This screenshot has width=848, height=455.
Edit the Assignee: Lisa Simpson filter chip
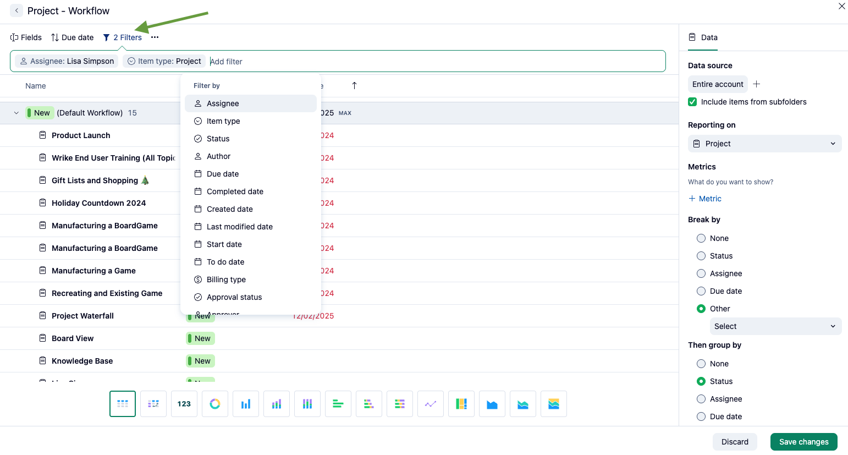pos(67,61)
